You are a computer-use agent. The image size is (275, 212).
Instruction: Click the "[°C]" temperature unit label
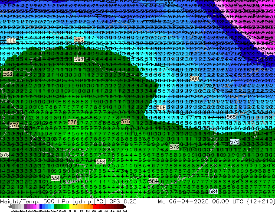coord(100,202)
